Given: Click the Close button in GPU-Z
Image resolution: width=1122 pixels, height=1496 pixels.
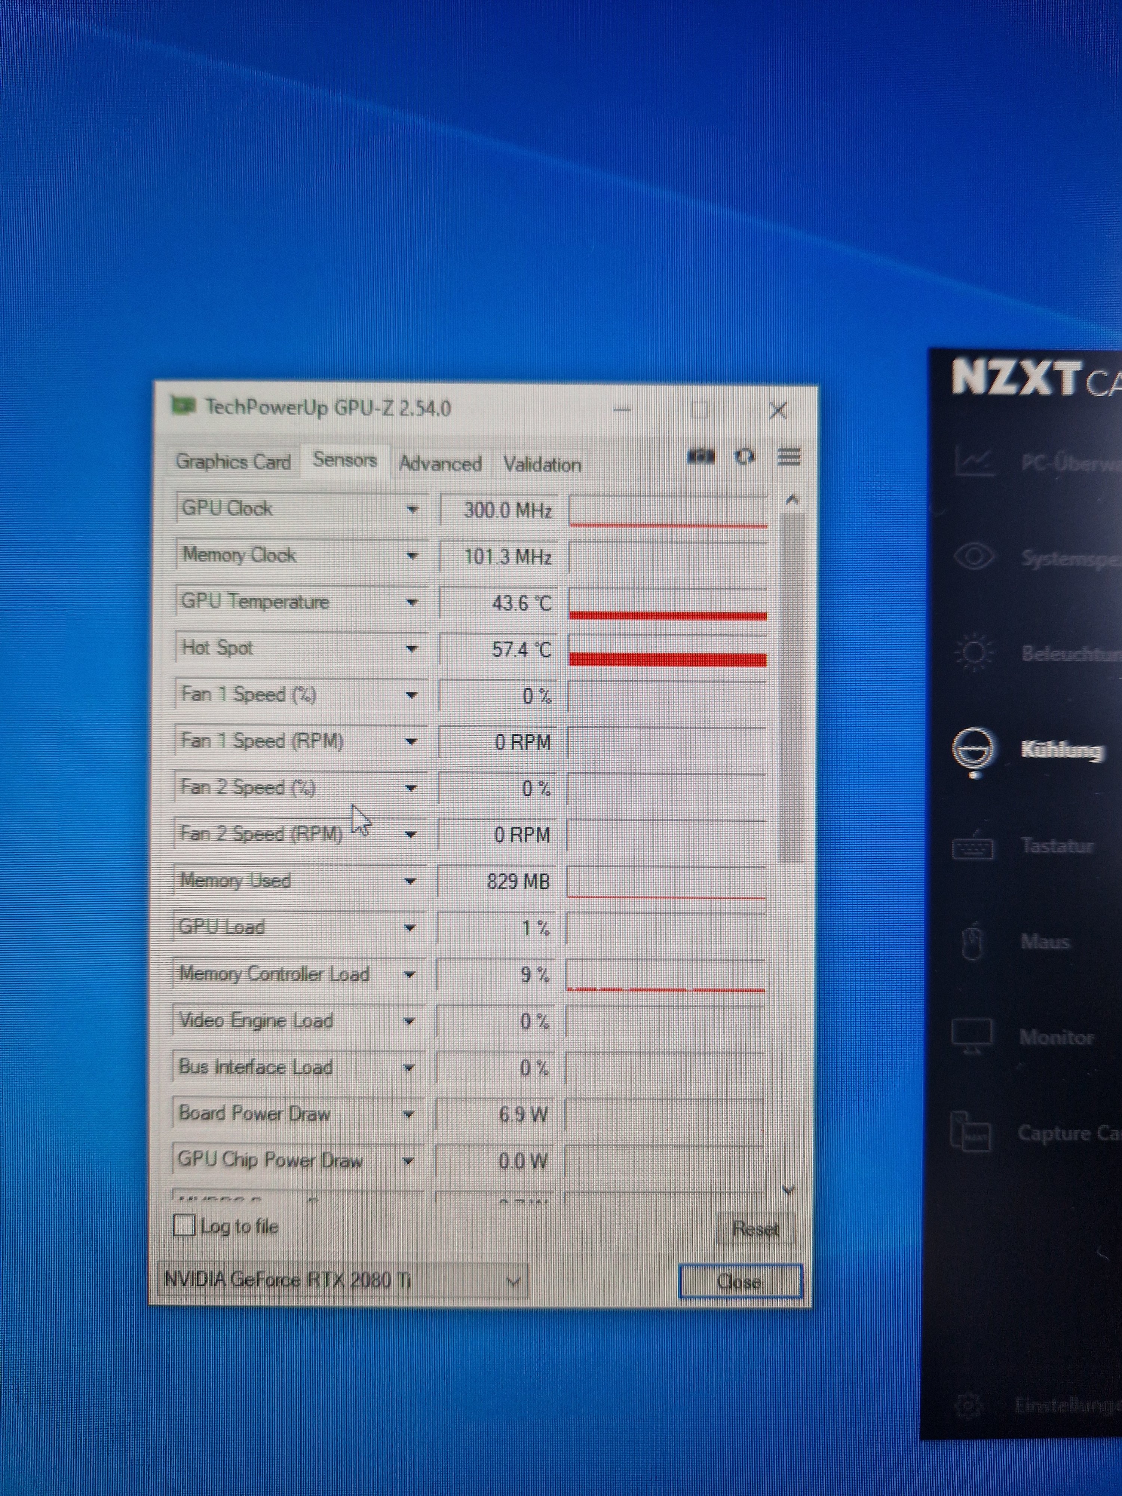Looking at the screenshot, I should coord(739,1282).
